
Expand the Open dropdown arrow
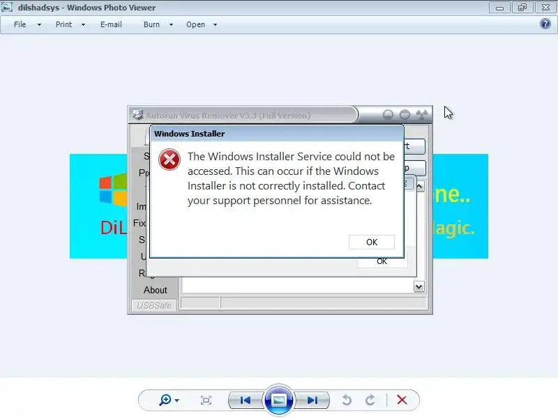(x=215, y=25)
